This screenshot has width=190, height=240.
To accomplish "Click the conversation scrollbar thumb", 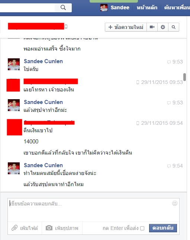I will coord(184,77).
